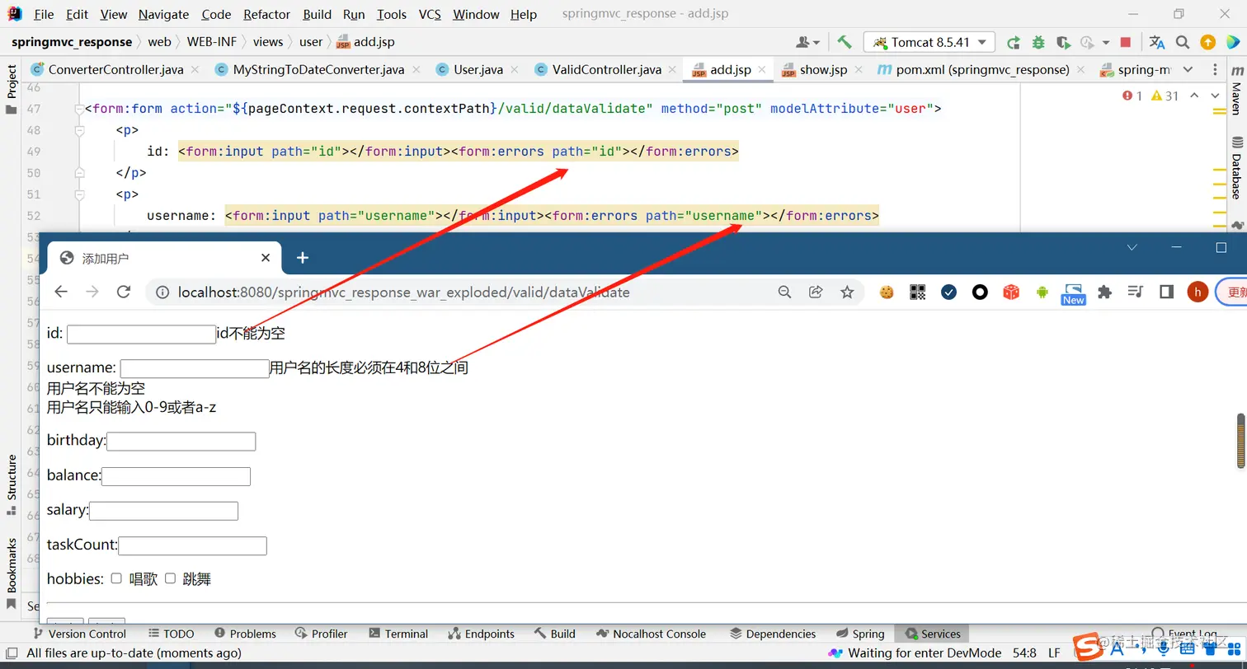Click the id input field
The height and width of the screenshot is (669, 1247).
point(141,334)
